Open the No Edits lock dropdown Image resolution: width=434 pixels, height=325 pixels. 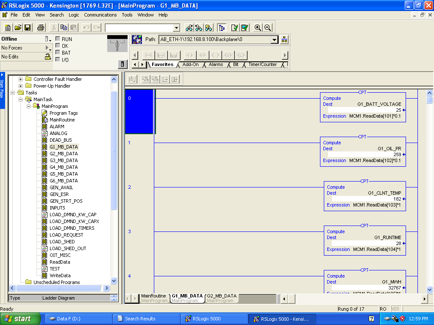pyautogui.click(x=48, y=57)
